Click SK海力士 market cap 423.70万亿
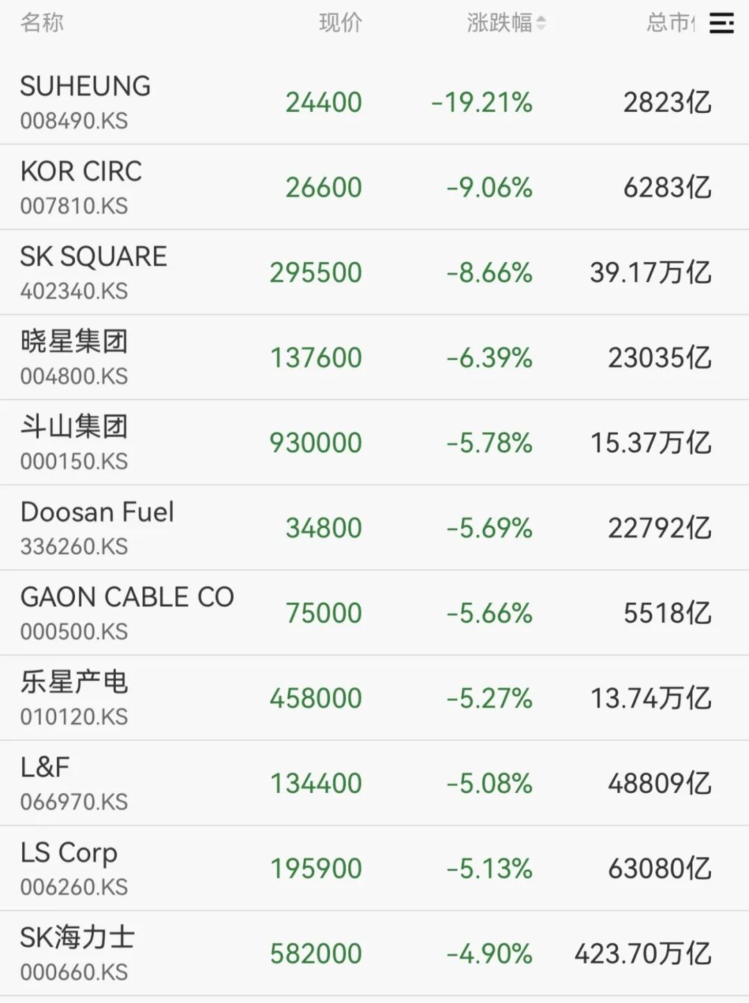 [642, 954]
